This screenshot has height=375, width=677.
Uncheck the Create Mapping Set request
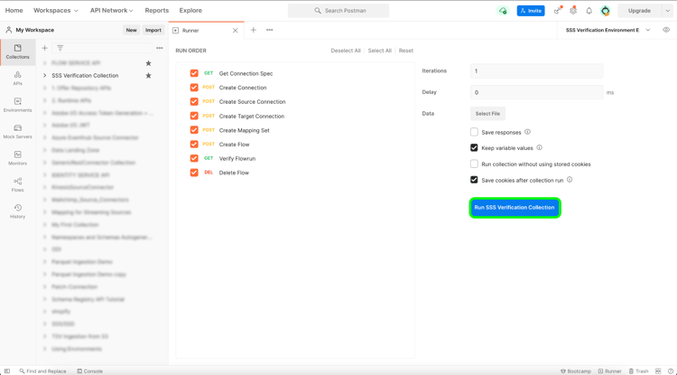pyautogui.click(x=194, y=130)
